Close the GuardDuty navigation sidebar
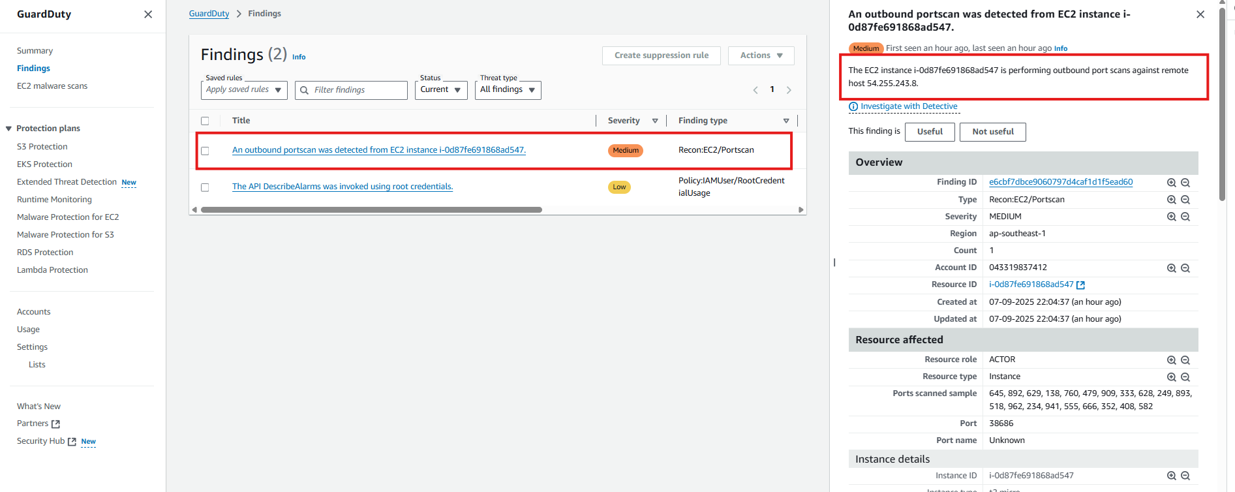Viewport: 1235px width, 492px height. (x=148, y=14)
